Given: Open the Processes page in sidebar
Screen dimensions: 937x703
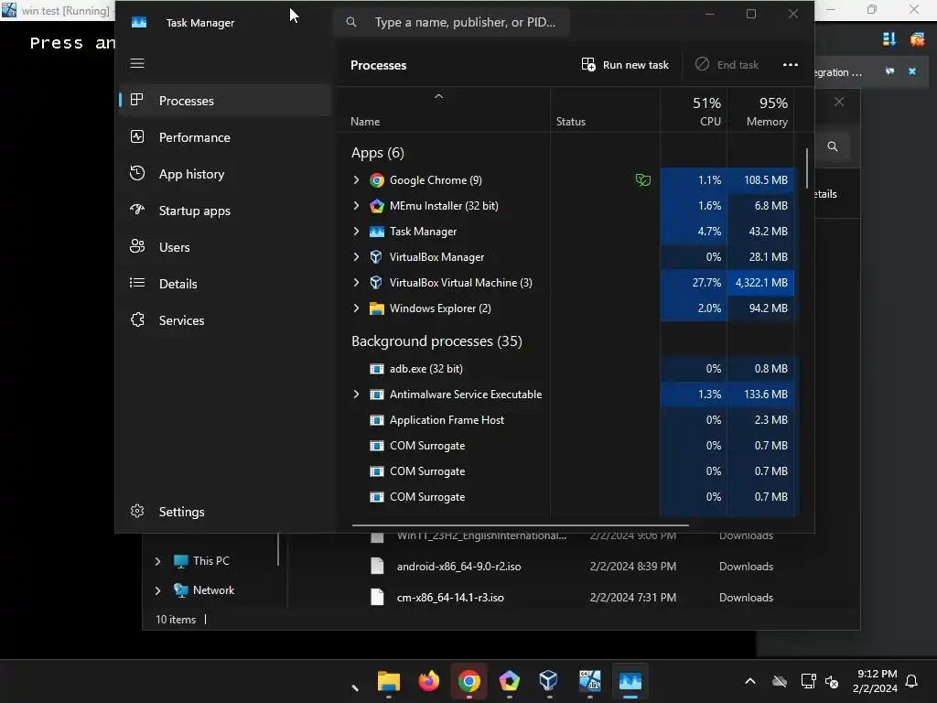Looking at the screenshot, I should 225,101.
